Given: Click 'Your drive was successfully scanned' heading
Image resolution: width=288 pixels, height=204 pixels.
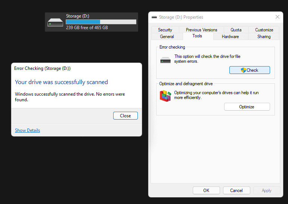Looking at the screenshot, I should pyautogui.click(x=61, y=82).
